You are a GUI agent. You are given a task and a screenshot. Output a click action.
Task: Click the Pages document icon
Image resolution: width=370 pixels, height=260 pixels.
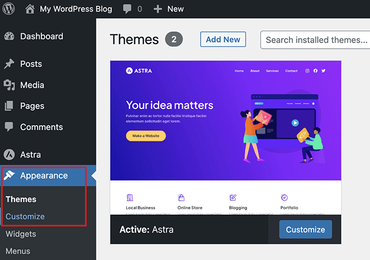tap(9, 106)
